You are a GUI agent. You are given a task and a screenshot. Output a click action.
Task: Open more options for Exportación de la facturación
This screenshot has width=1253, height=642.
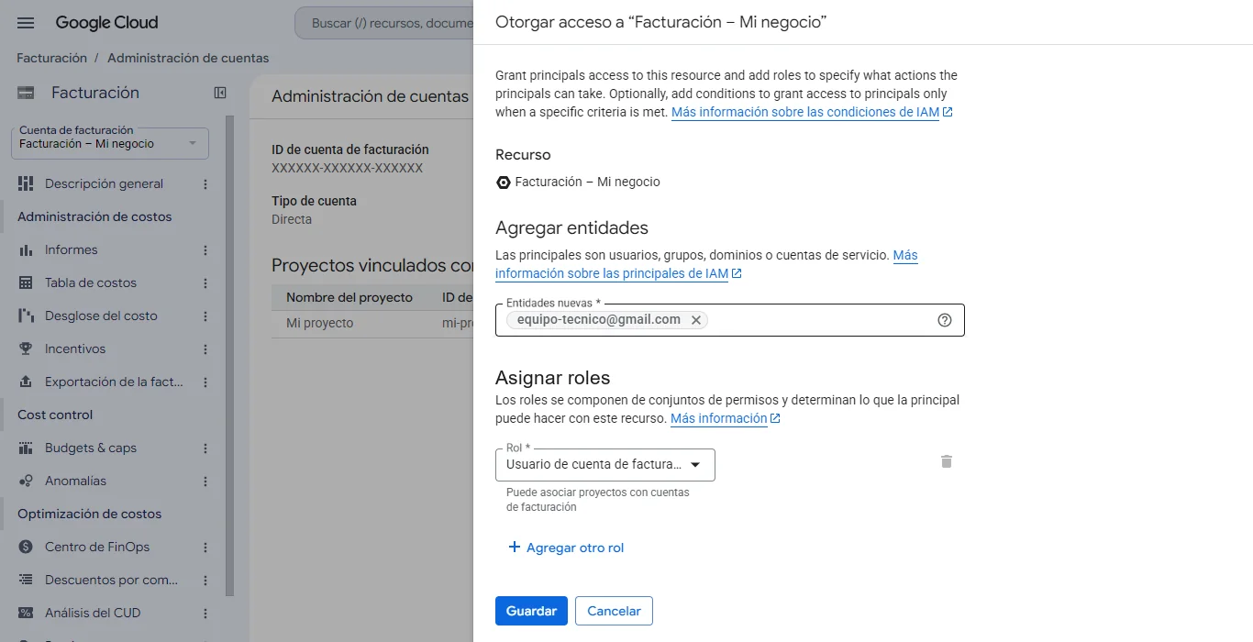coord(205,382)
